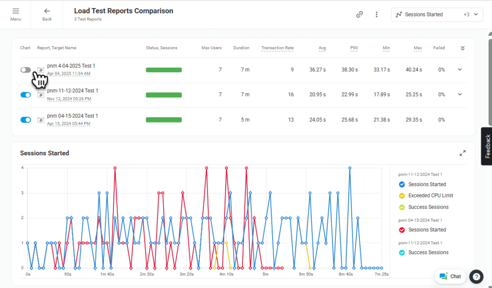Click the help question mark icon
492x288 pixels.
476,276
